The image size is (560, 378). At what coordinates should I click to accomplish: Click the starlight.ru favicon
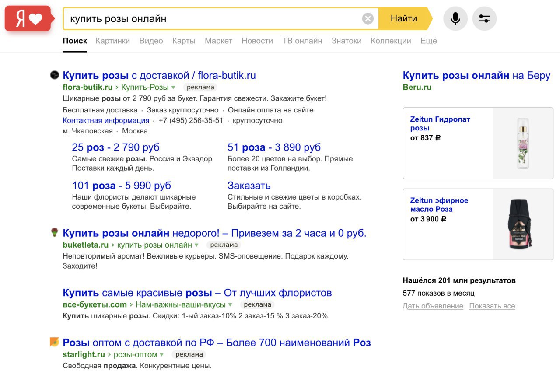(54, 342)
